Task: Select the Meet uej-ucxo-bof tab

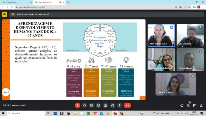Action: [x=47, y=2]
